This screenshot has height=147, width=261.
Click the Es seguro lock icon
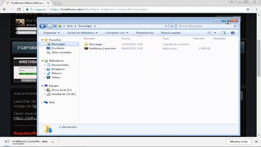click(27, 9)
